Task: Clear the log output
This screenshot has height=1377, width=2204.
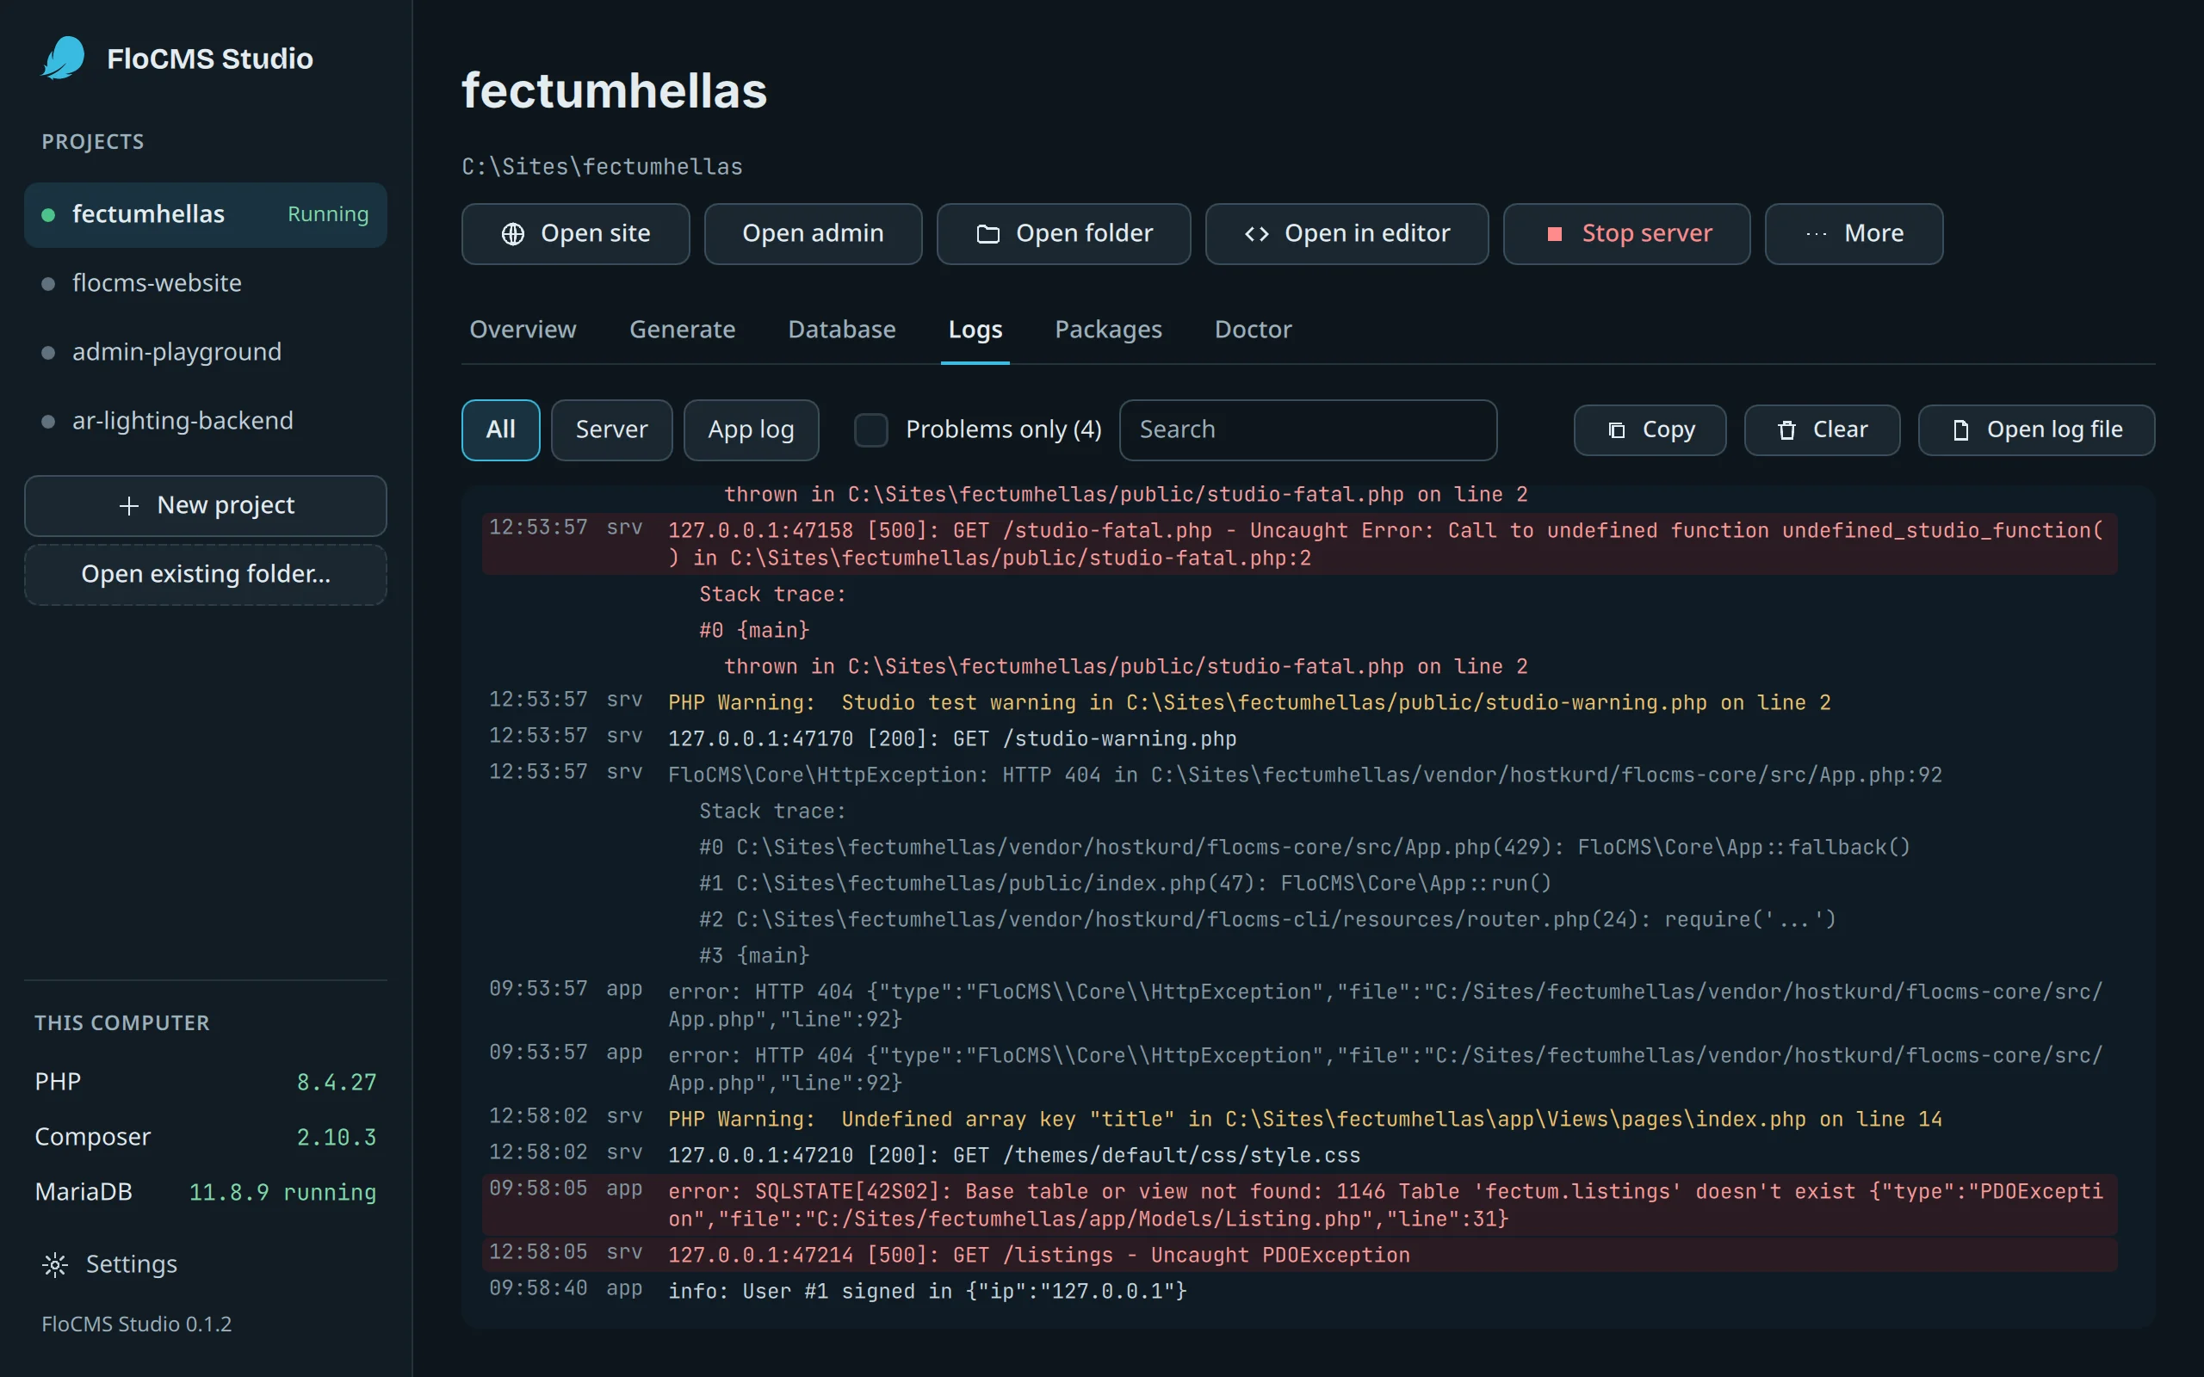Action: click(x=1823, y=429)
